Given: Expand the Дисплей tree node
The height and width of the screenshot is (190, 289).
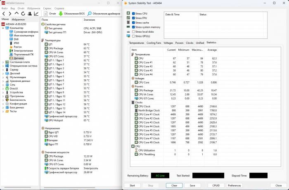Looking at the screenshot, I should click(x=3, y=74).
